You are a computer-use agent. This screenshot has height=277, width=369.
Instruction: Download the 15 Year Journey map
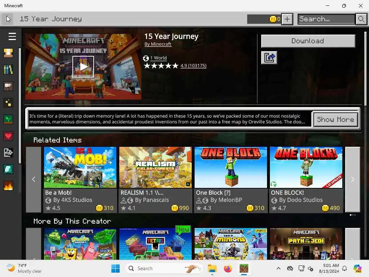[308, 41]
